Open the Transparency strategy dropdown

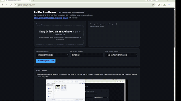tap(52, 55)
